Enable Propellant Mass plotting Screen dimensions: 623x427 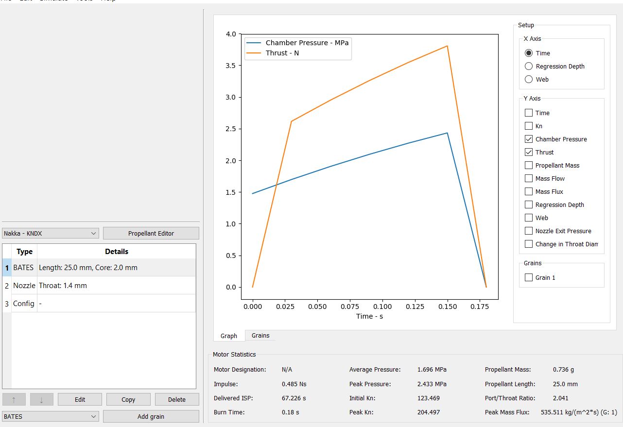tap(529, 165)
